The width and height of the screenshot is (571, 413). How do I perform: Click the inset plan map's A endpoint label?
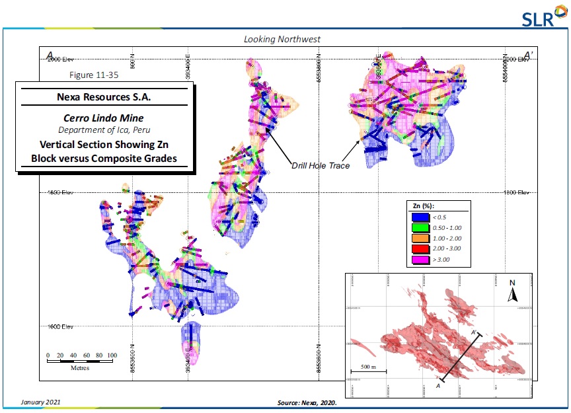coord(438,386)
